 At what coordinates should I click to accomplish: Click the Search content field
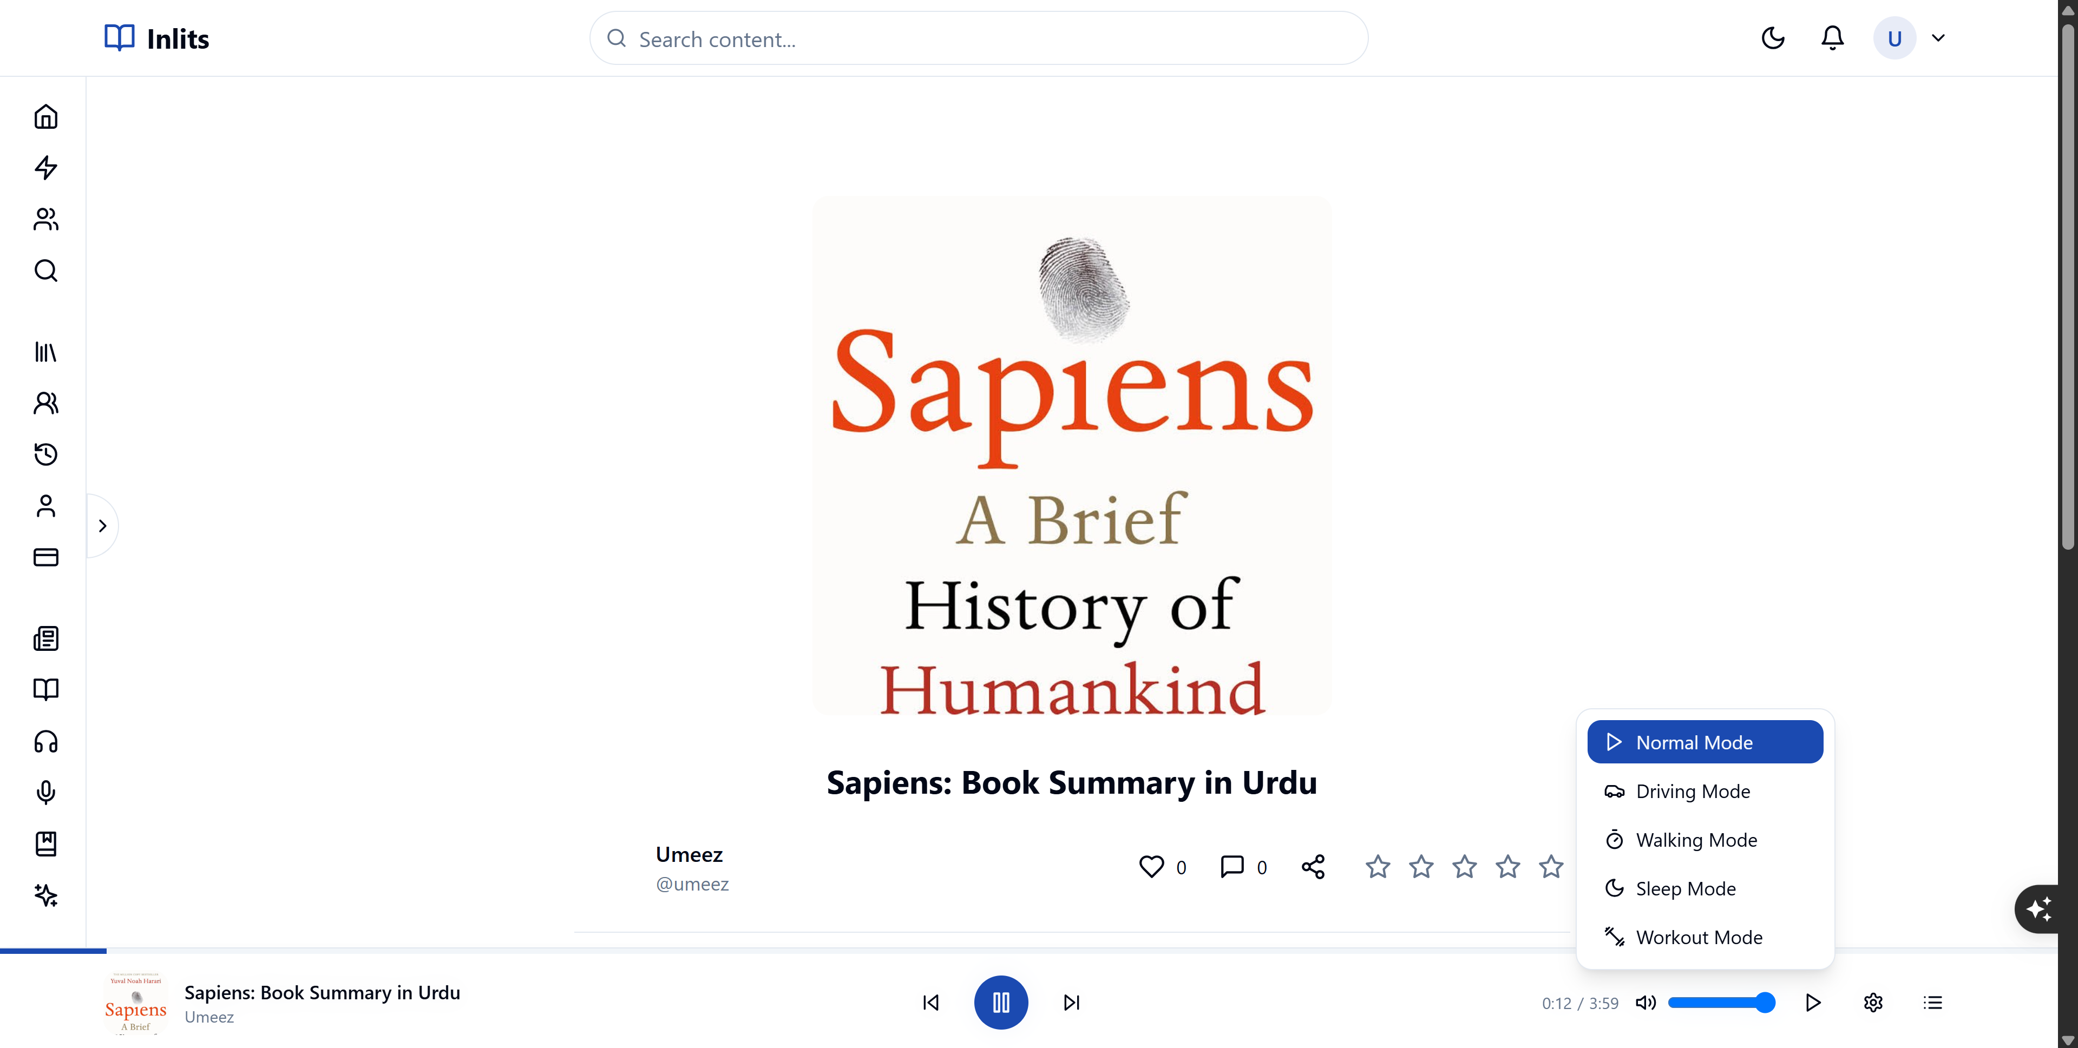979,39
